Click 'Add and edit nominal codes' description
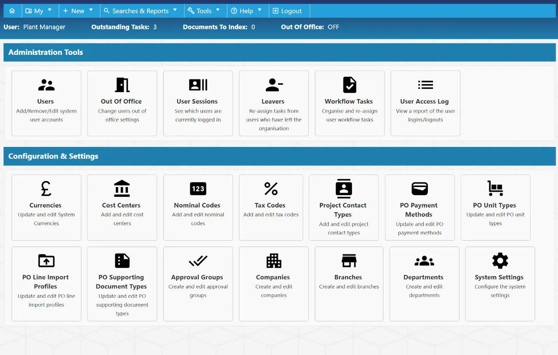 point(198,219)
